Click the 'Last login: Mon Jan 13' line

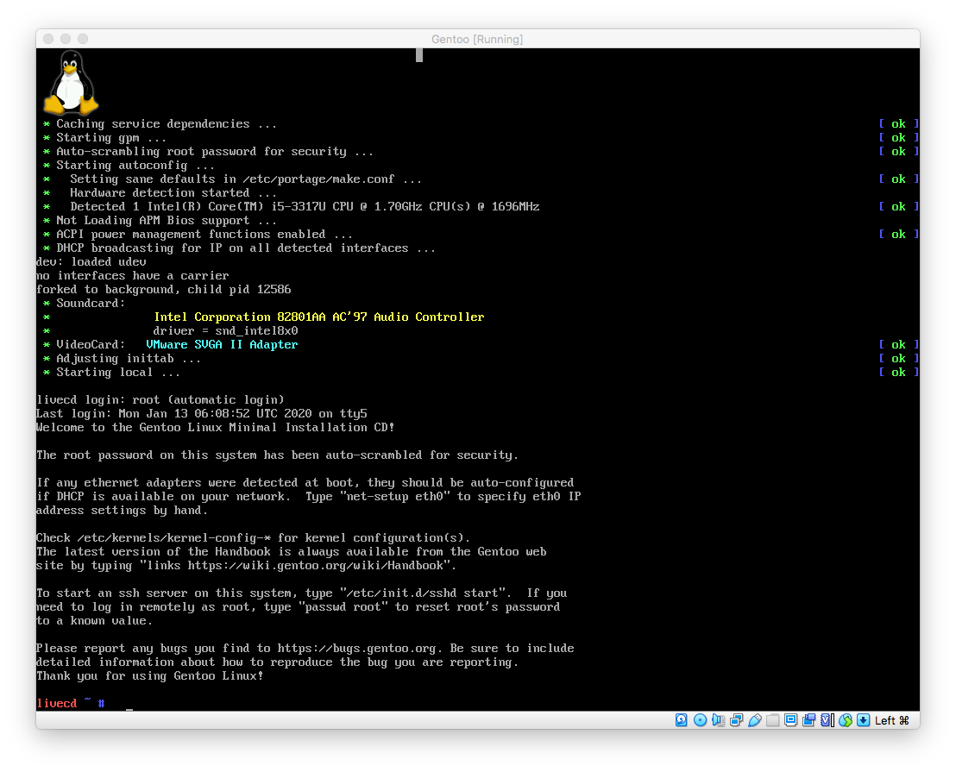tap(202, 413)
